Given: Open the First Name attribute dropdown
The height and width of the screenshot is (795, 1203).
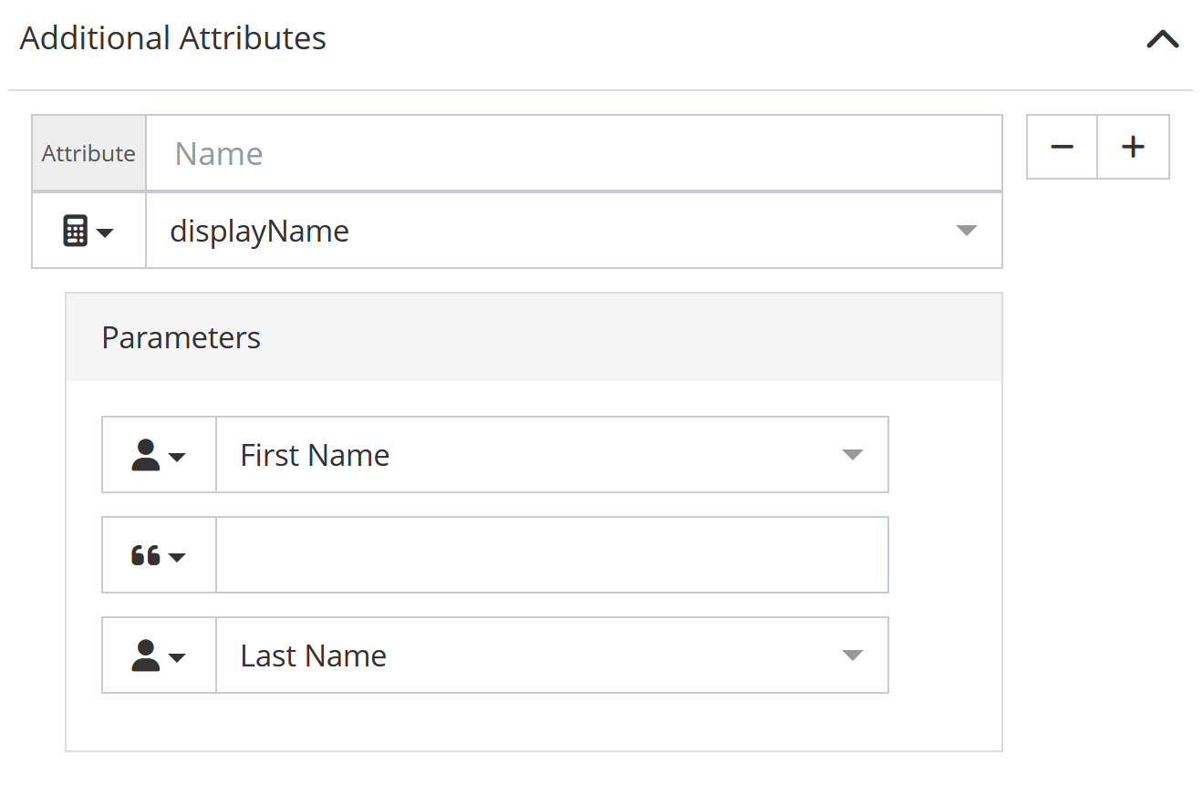Looking at the screenshot, I should coord(529,455).
